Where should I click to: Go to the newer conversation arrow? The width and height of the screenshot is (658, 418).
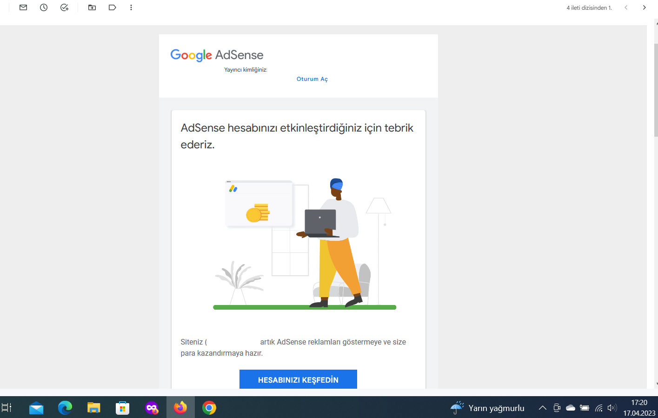(626, 7)
